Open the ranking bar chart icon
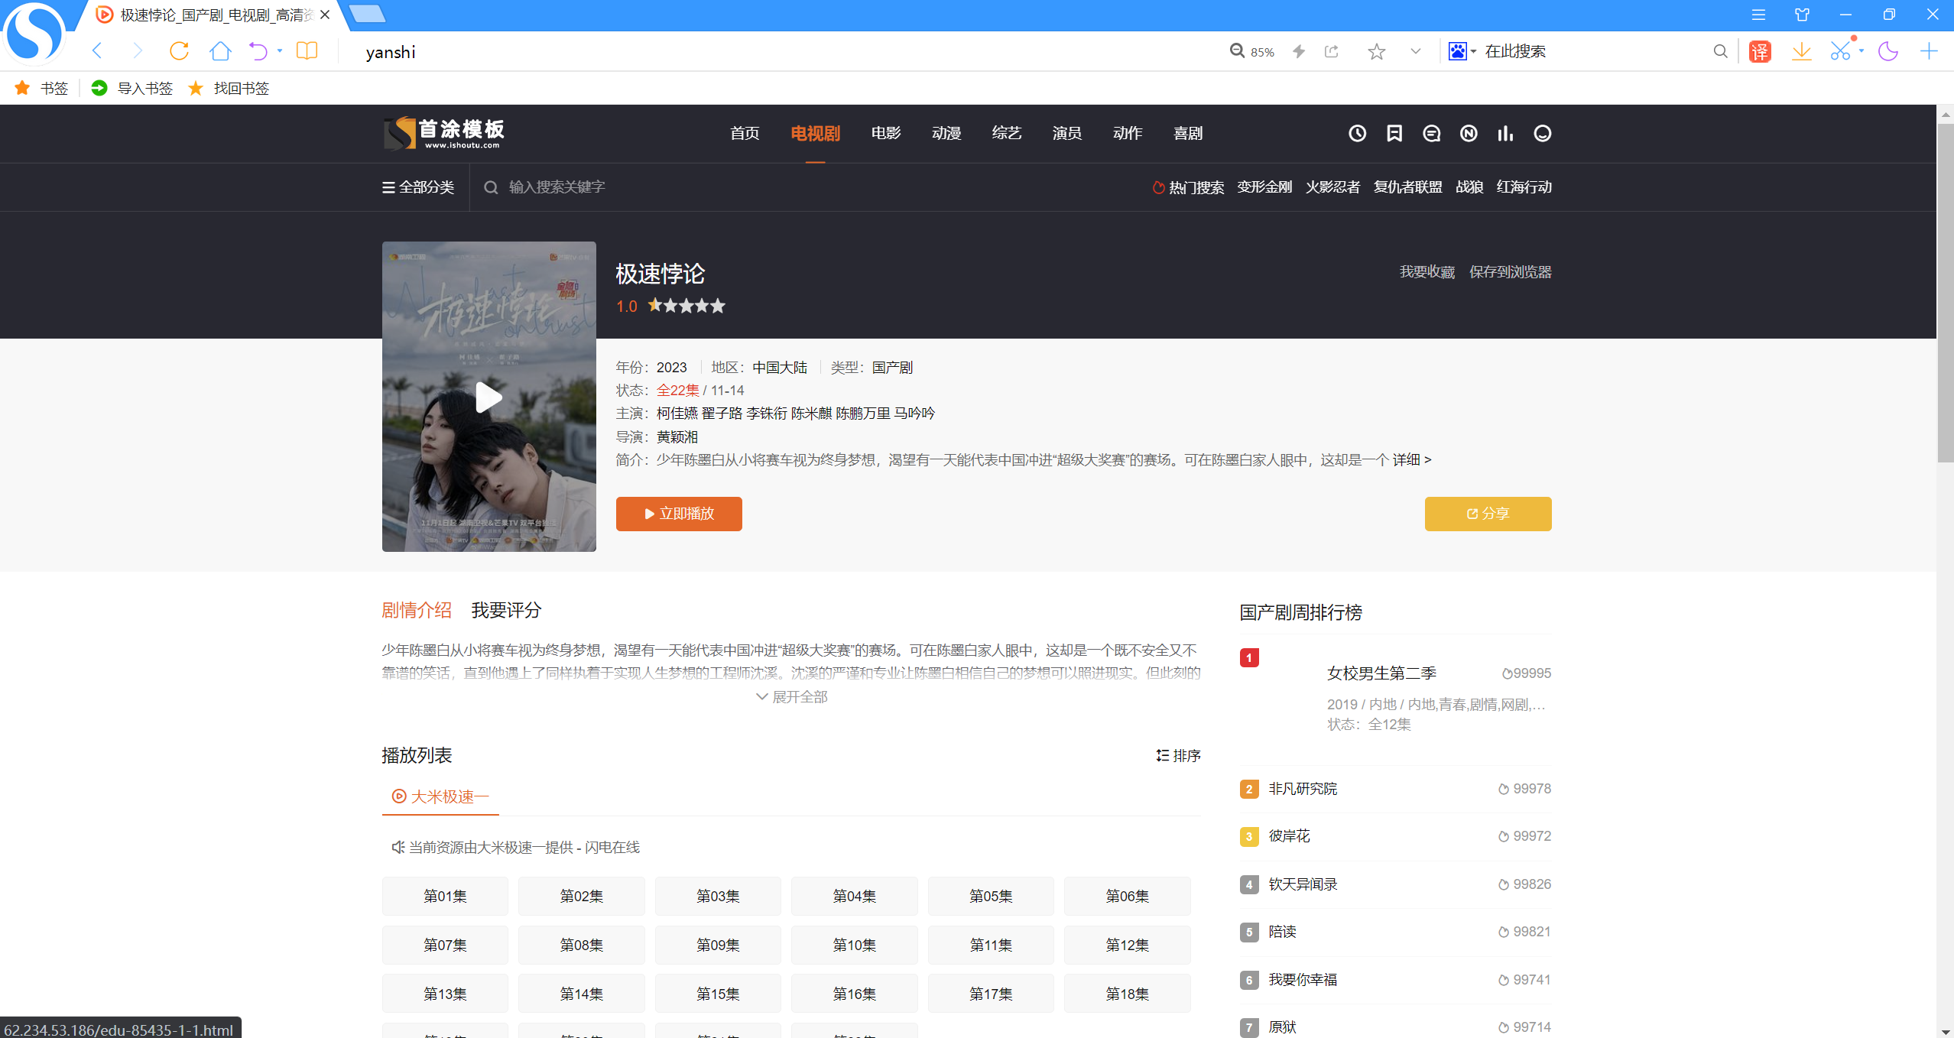The width and height of the screenshot is (1954, 1038). (1505, 134)
